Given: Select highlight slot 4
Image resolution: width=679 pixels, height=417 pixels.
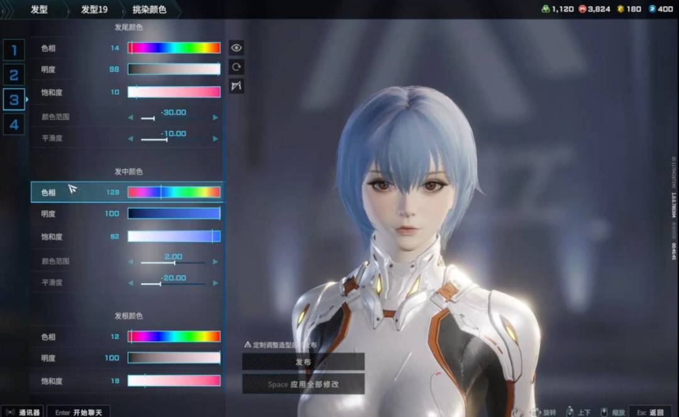Looking at the screenshot, I should (14, 124).
